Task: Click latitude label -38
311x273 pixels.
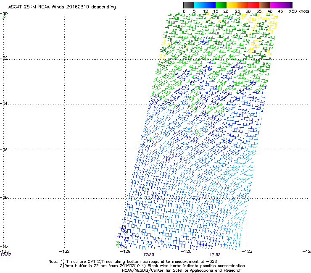Action: coord(4,197)
